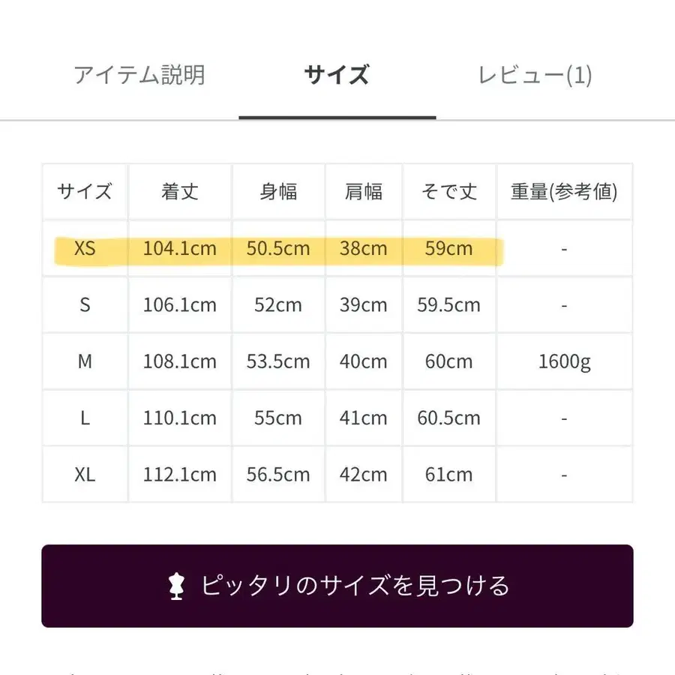Click the 着丈 column header
Screen dimensions: 675x675
[x=180, y=192]
